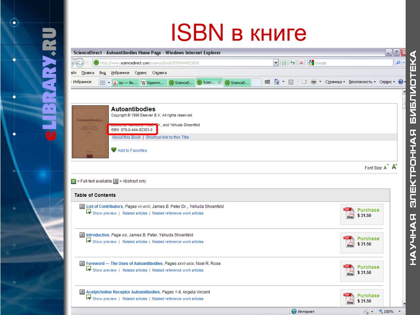Screen dimensions: 420x315
Task: Show preview for the Introduction entry
Action: tap(105, 242)
